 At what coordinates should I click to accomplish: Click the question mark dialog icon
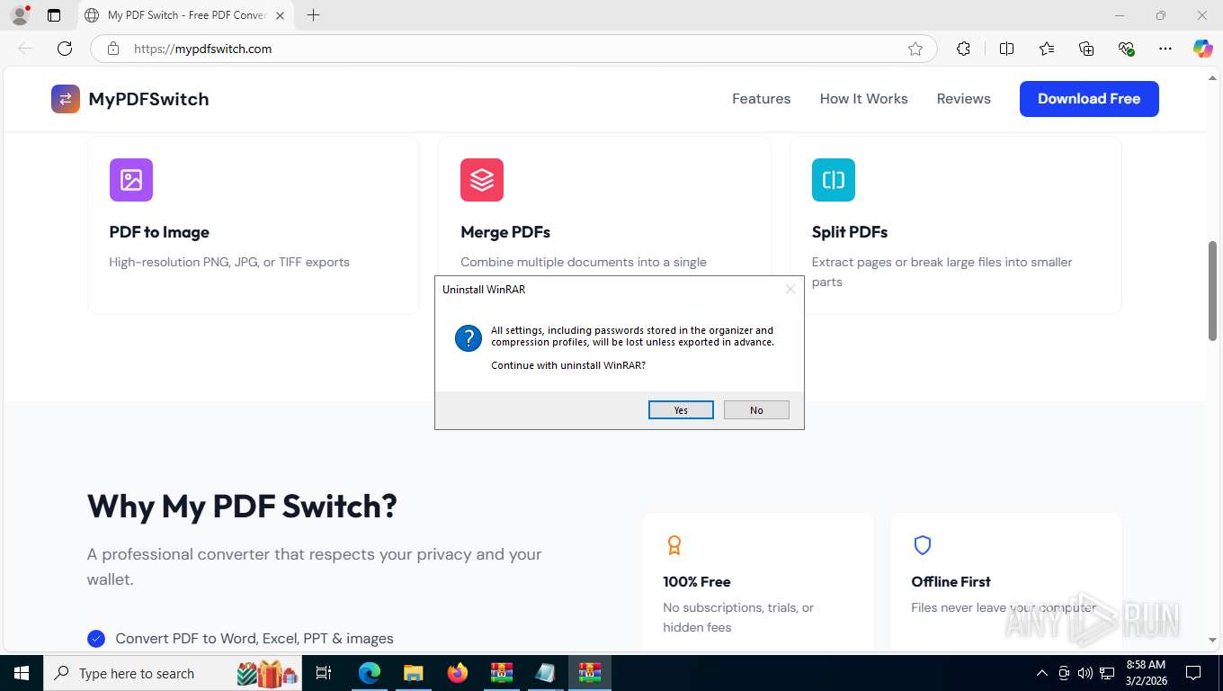coord(469,338)
